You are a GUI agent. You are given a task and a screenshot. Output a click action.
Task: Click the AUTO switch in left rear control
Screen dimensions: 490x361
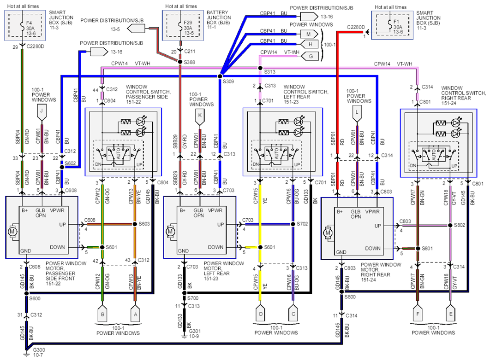[276, 154]
